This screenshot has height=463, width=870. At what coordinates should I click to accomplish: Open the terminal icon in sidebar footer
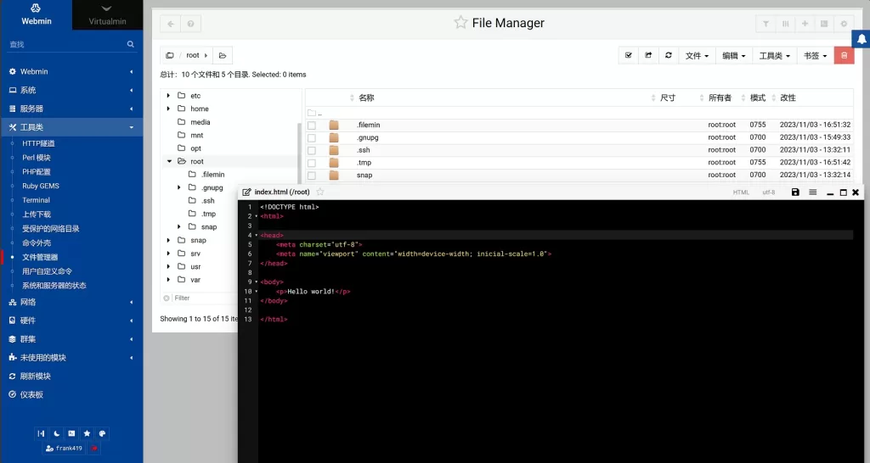tap(71, 433)
